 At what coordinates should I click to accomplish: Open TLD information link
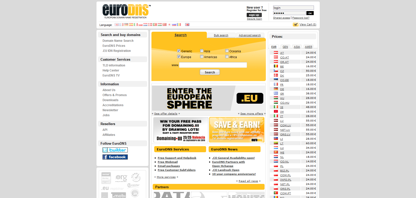(114, 65)
